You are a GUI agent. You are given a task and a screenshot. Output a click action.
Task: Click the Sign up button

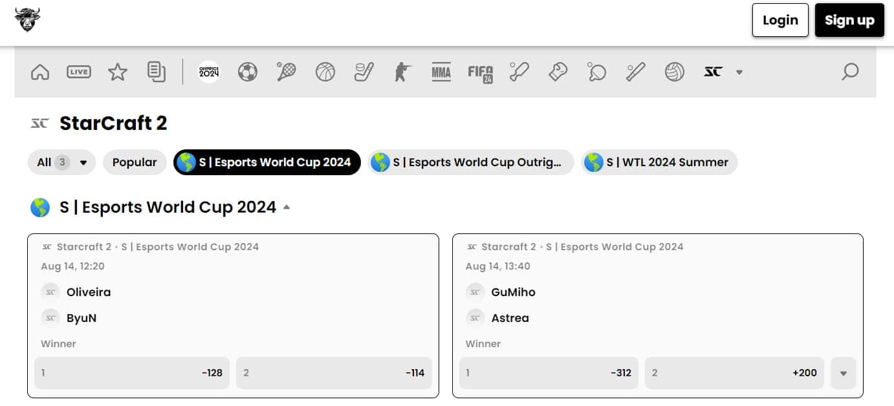[849, 20]
